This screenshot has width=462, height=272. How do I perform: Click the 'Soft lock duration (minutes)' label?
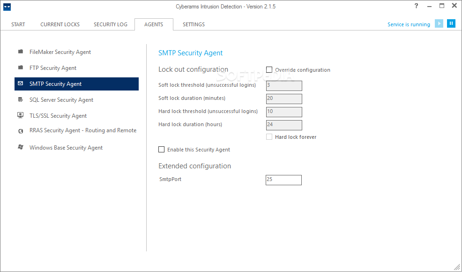click(x=192, y=98)
